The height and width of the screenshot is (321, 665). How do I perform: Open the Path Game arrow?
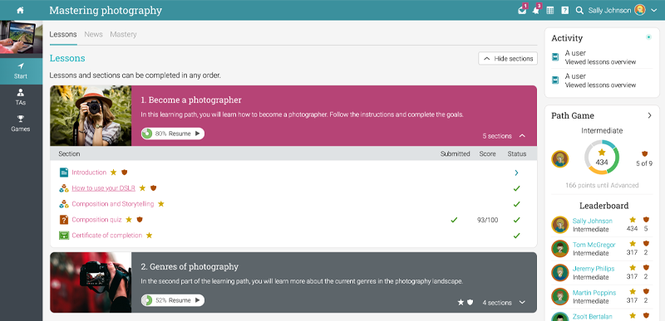[649, 115]
